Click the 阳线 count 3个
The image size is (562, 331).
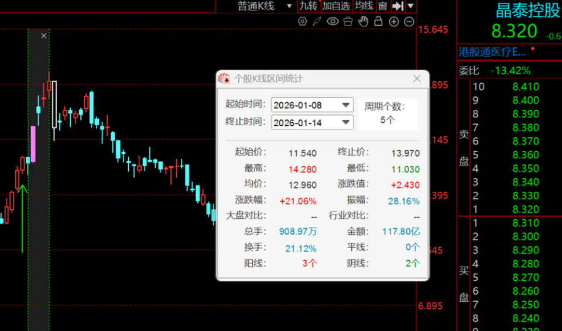pos(310,264)
